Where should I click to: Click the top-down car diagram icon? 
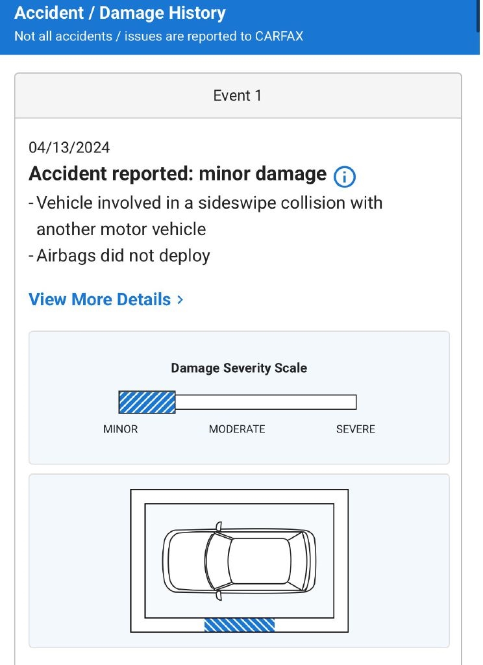coord(239,560)
